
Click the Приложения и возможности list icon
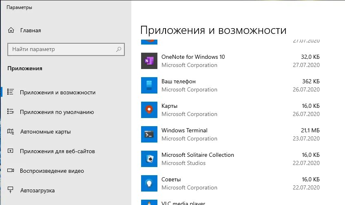[10, 92]
